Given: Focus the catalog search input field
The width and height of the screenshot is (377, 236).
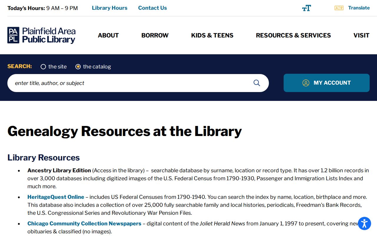Looking at the screenshot, I should pos(138,83).
